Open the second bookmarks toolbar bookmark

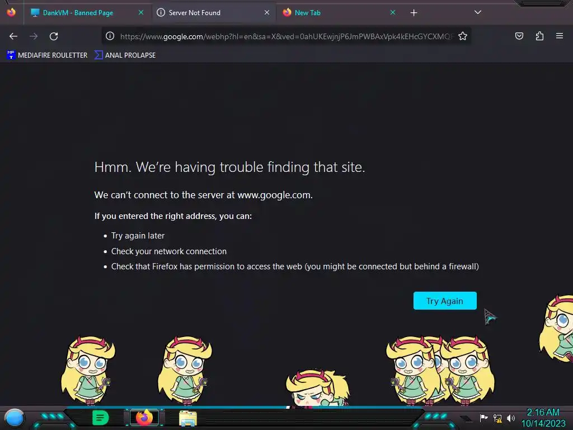(x=125, y=55)
